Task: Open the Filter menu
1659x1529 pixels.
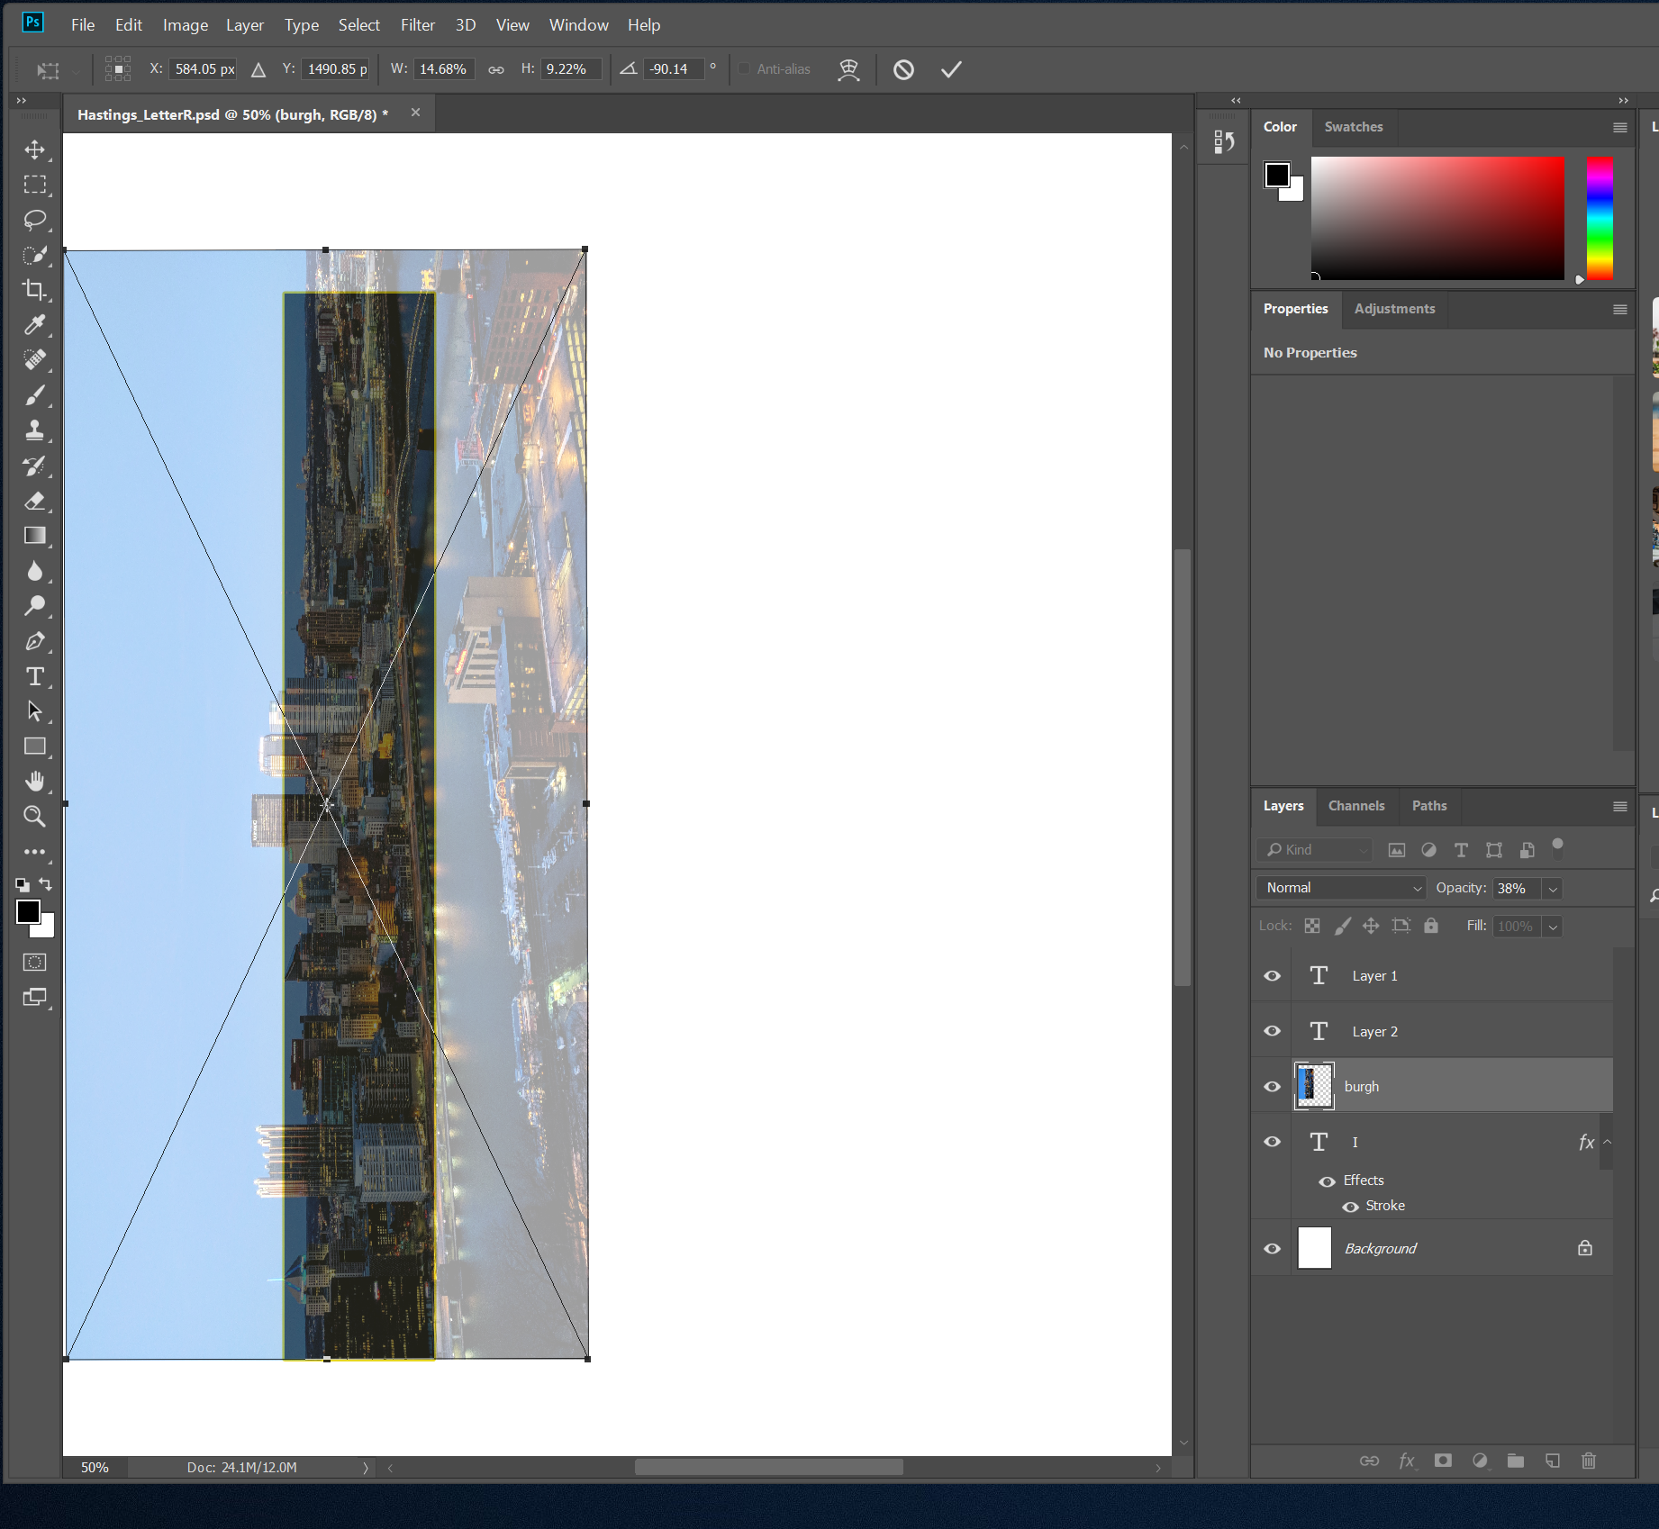Action: [417, 25]
